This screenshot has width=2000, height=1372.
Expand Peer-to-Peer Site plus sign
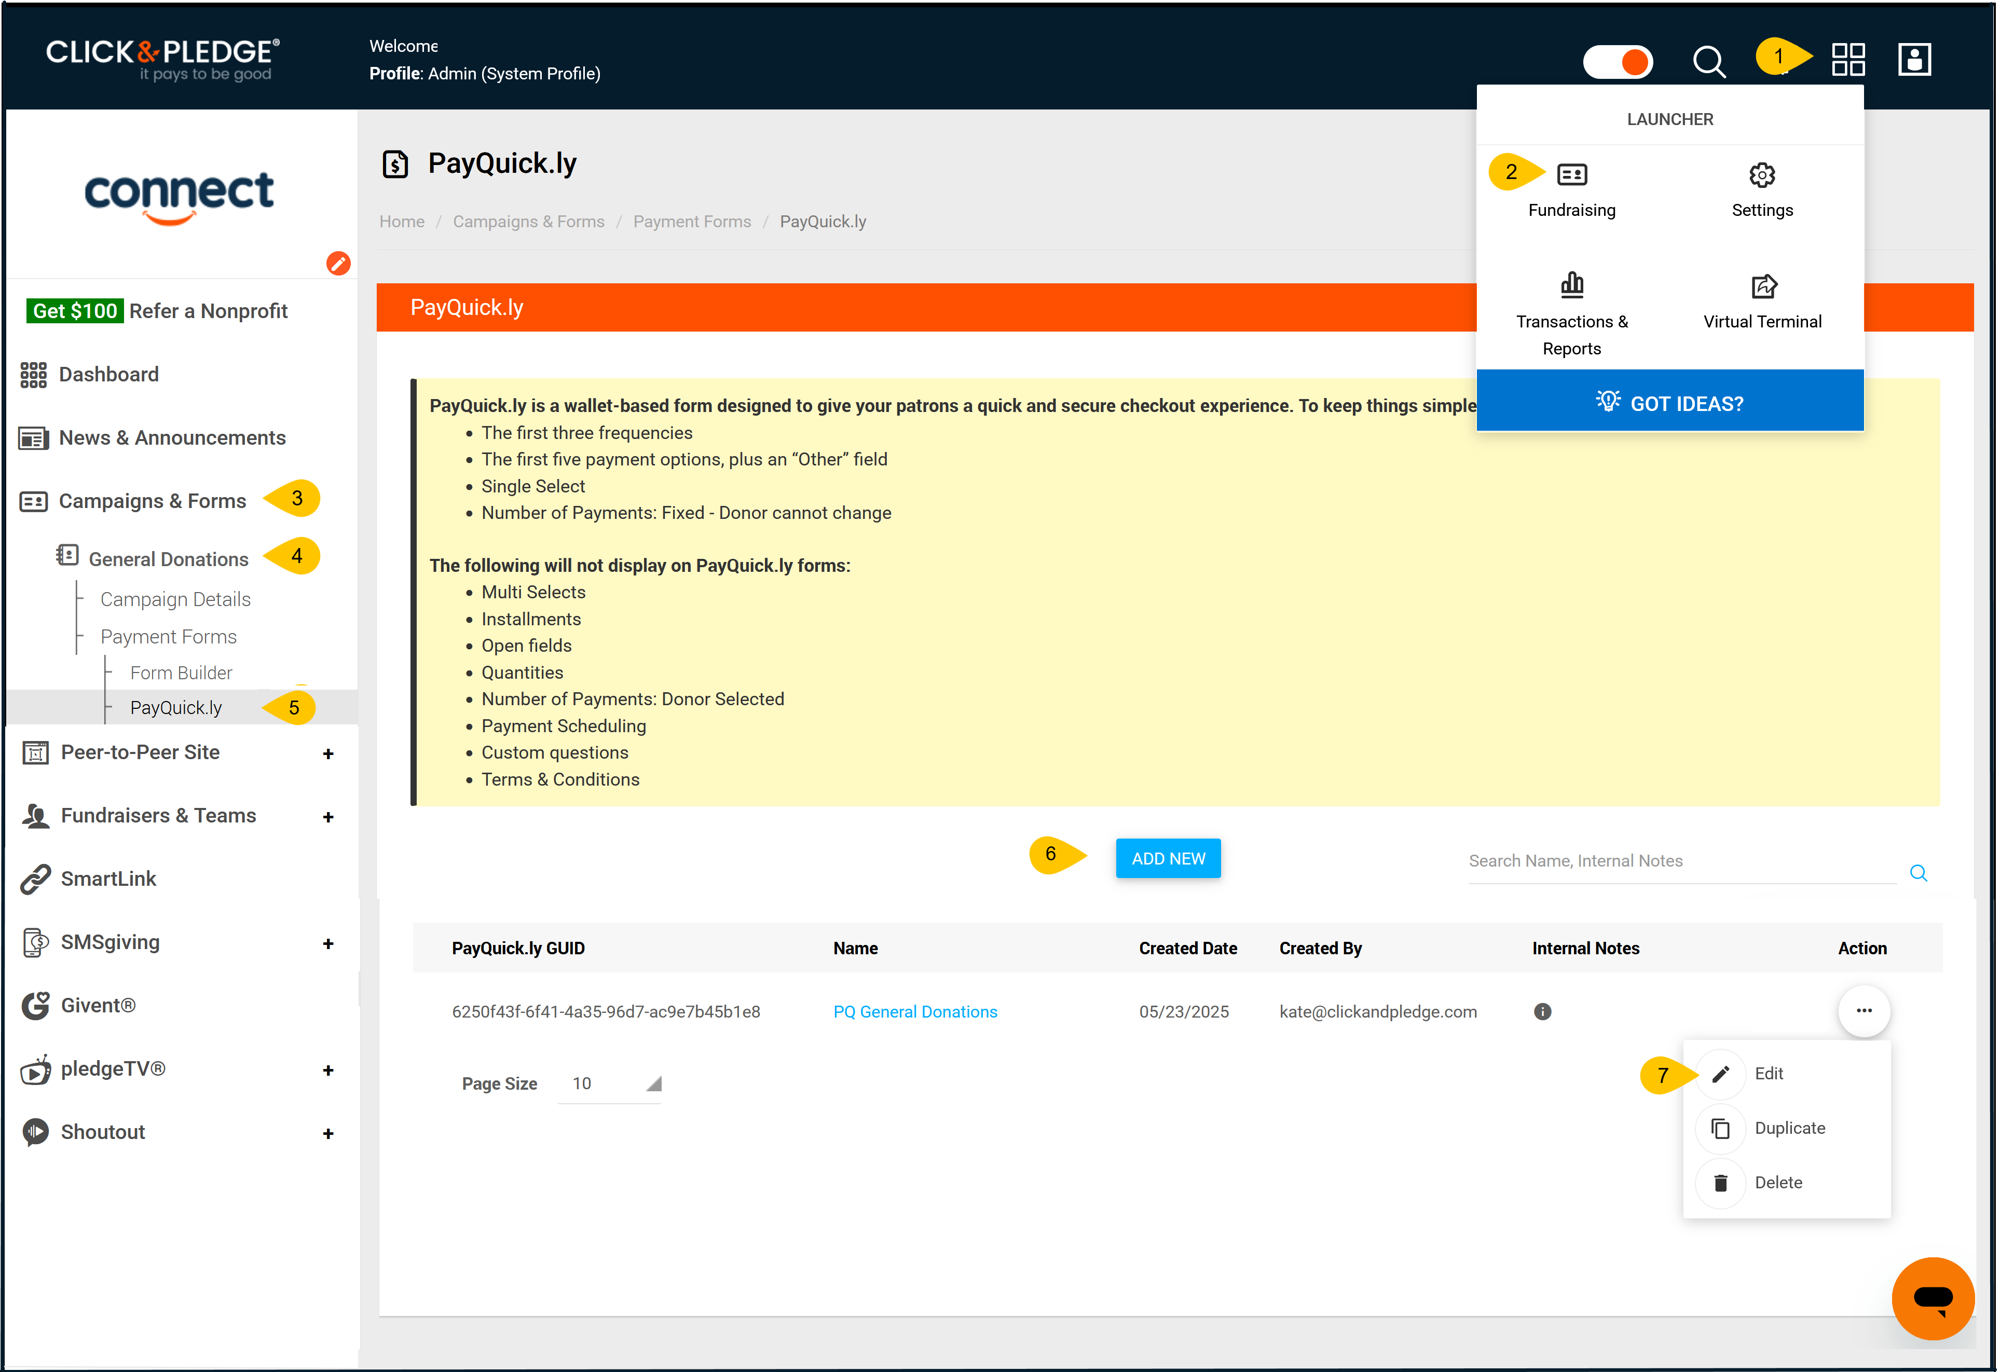(328, 754)
